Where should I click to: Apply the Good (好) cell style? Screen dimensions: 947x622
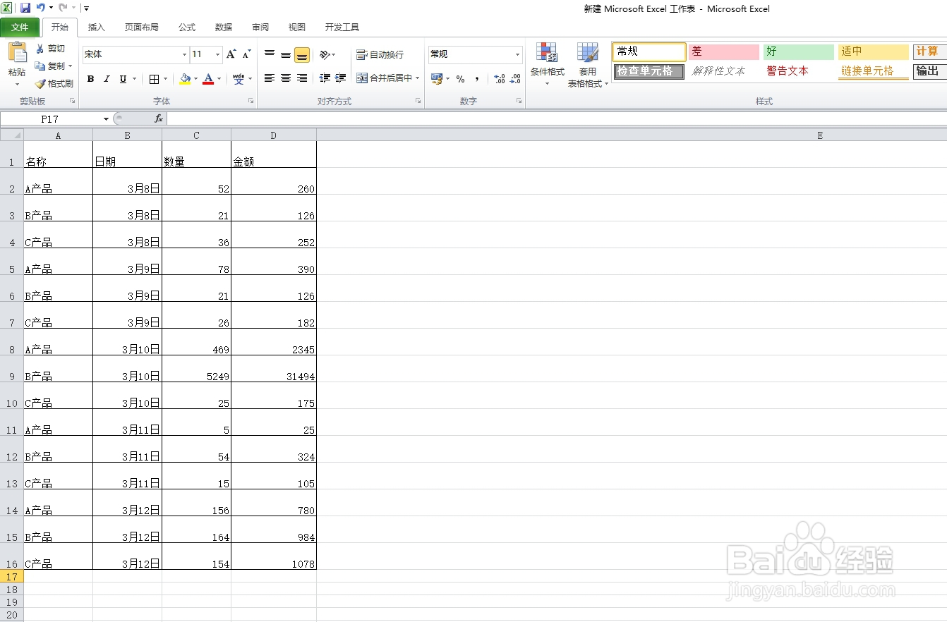click(x=799, y=51)
